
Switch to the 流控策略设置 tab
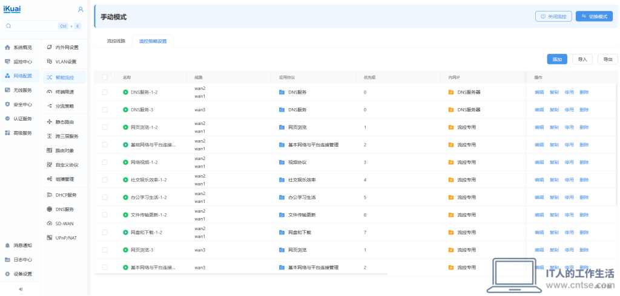pyautogui.click(x=153, y=41)
